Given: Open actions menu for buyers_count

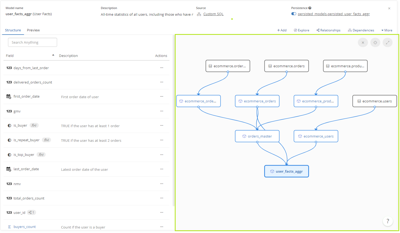Looking at the screenshot, I should point(162,227).
